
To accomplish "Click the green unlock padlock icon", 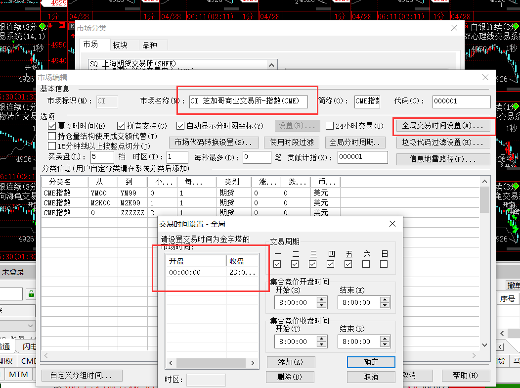I will coord(31,294).
